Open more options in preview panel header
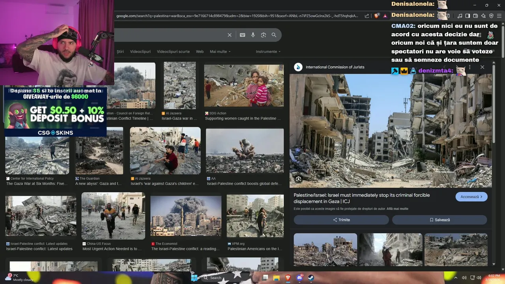 click(x=469, y=67)
